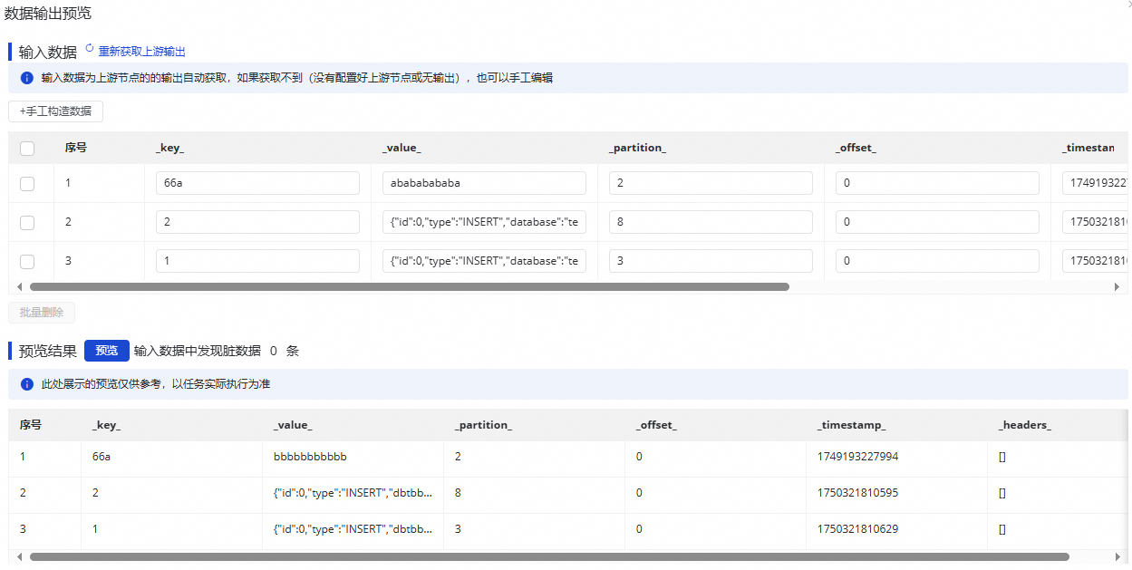1132x570 pixels.
Task: Click the 批量删除 button
Action: coord(42,313)
